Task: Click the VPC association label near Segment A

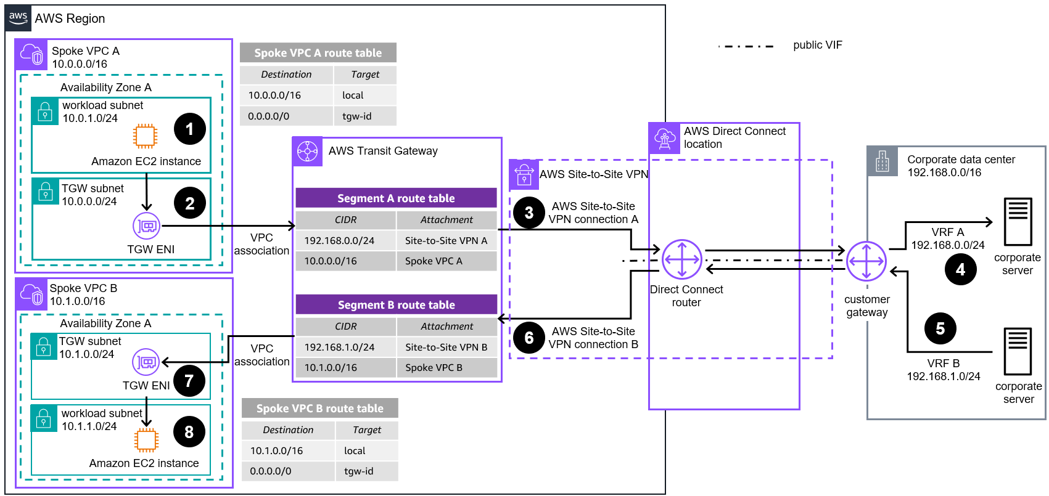Action: click(261, 245)
